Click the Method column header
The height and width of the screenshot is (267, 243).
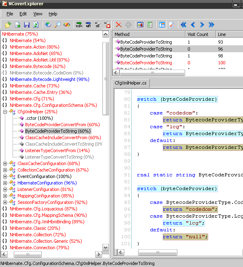149,34
